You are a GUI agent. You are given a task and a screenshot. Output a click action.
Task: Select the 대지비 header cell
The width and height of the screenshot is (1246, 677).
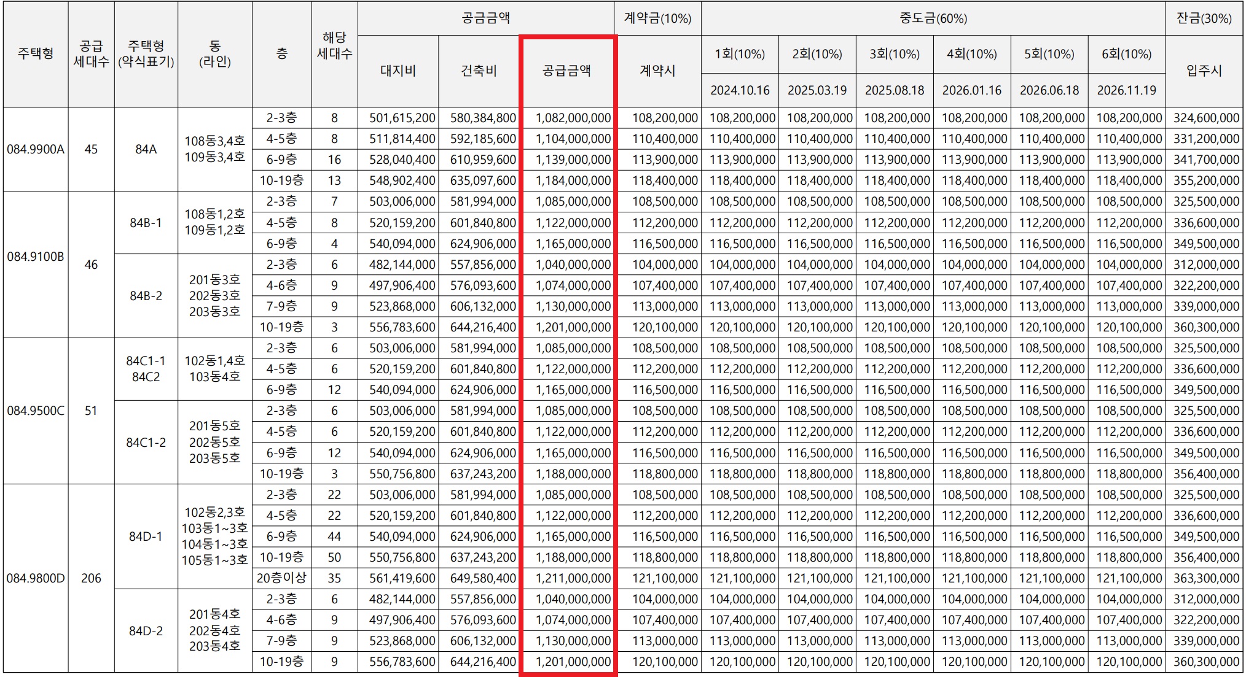398,69
